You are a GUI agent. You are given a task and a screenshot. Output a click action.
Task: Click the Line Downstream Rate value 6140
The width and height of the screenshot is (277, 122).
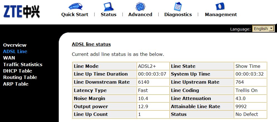click(x=144, y=82)
